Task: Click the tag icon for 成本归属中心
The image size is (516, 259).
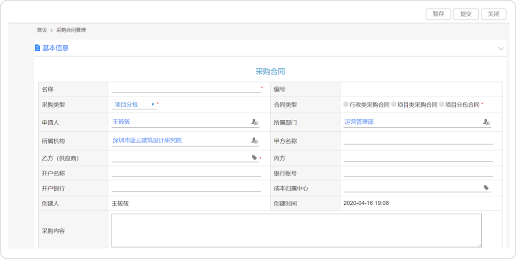Action: point(486,188)
